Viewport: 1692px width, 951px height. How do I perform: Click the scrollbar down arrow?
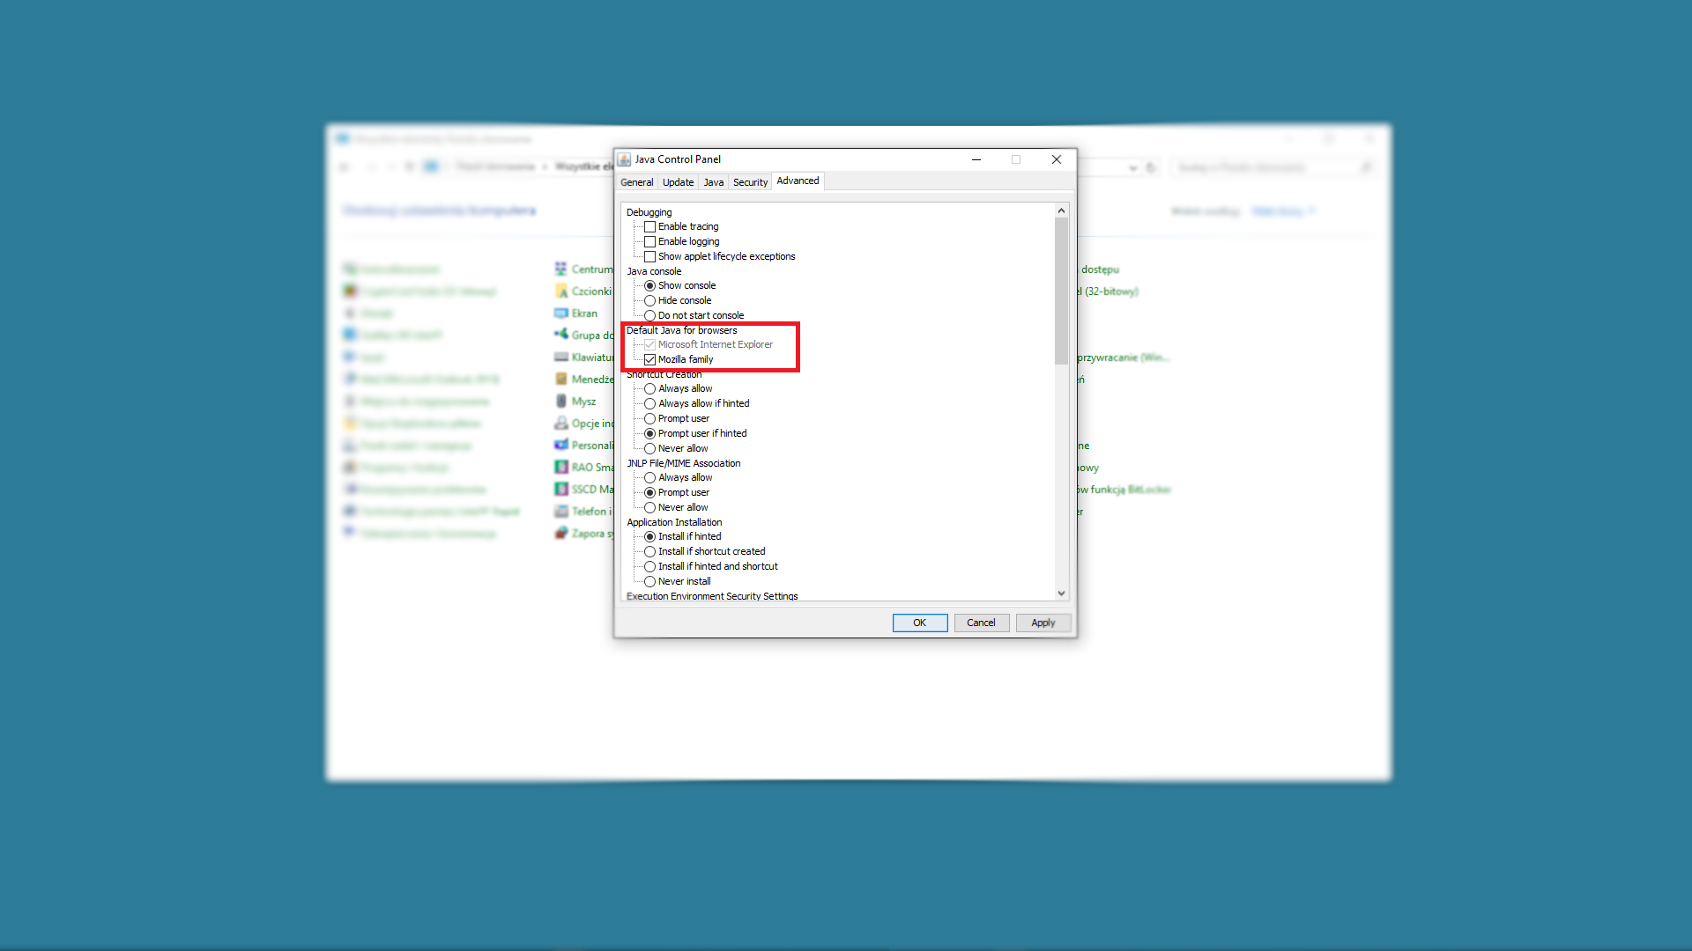point(1061,593)
